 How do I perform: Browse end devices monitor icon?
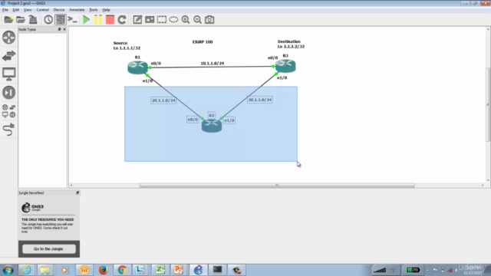click(8, 74)
